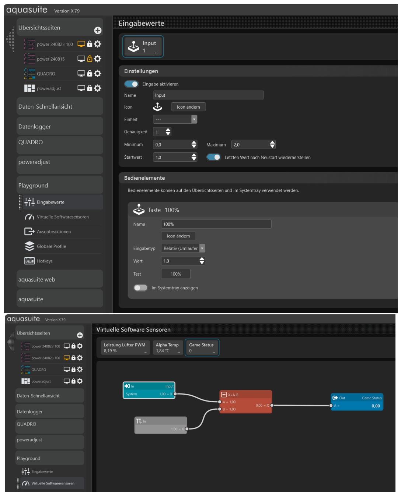Click poweradjust monitor icon in Virtuelle Software Sensoren window
Image resolution: width=408 pixels, height=494 pixels.
(x=67, y=381)
